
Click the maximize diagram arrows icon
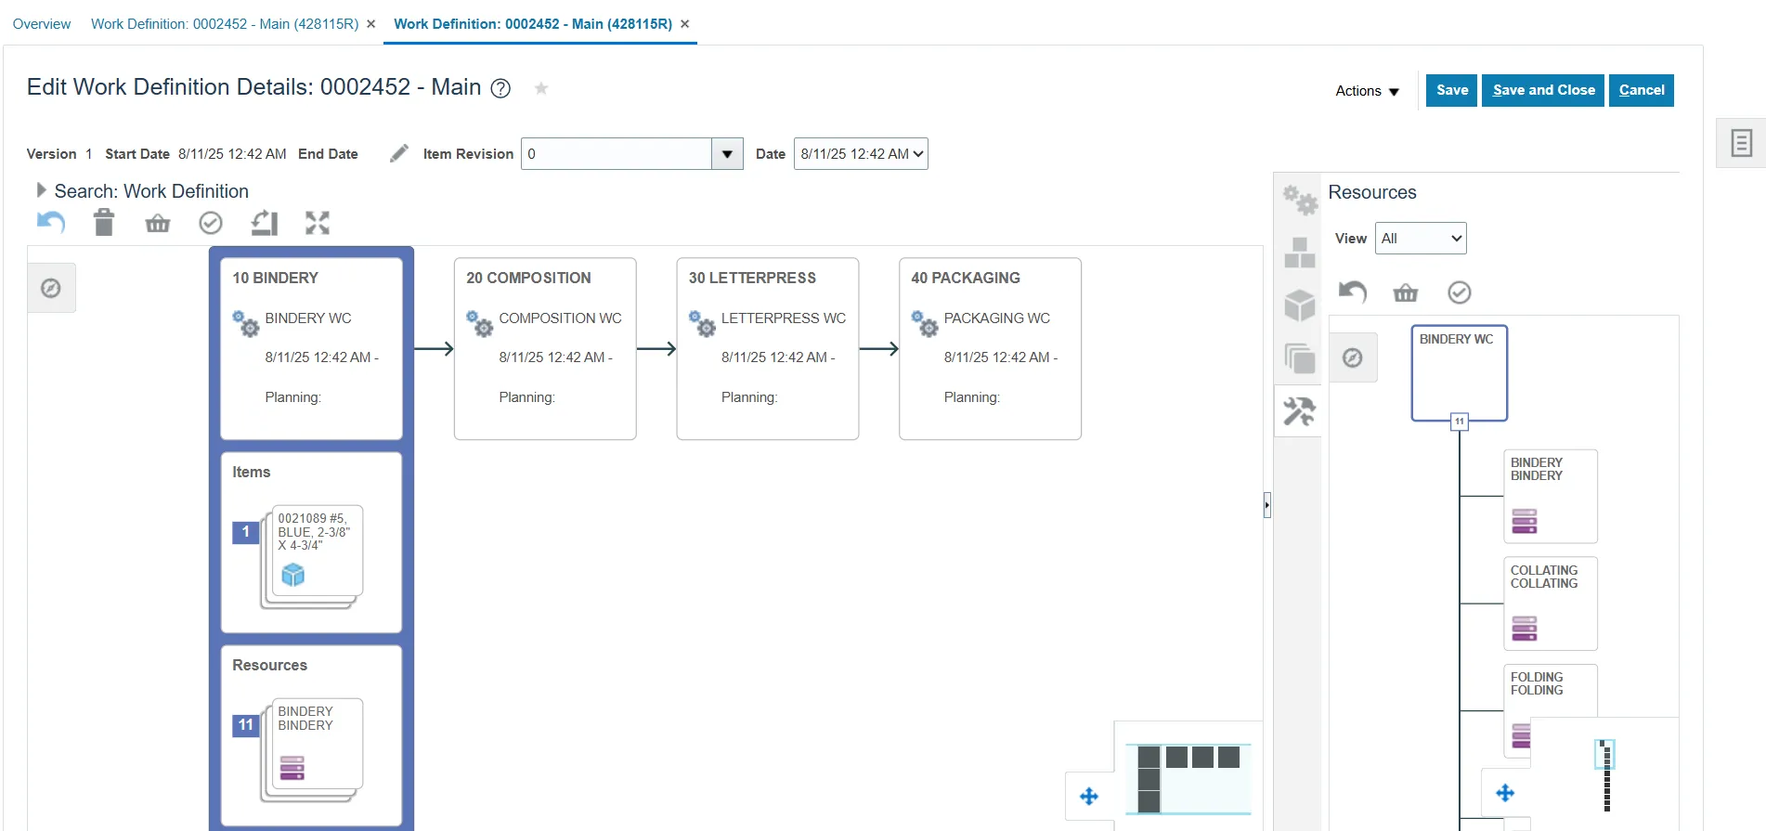[x=318, y=223]
